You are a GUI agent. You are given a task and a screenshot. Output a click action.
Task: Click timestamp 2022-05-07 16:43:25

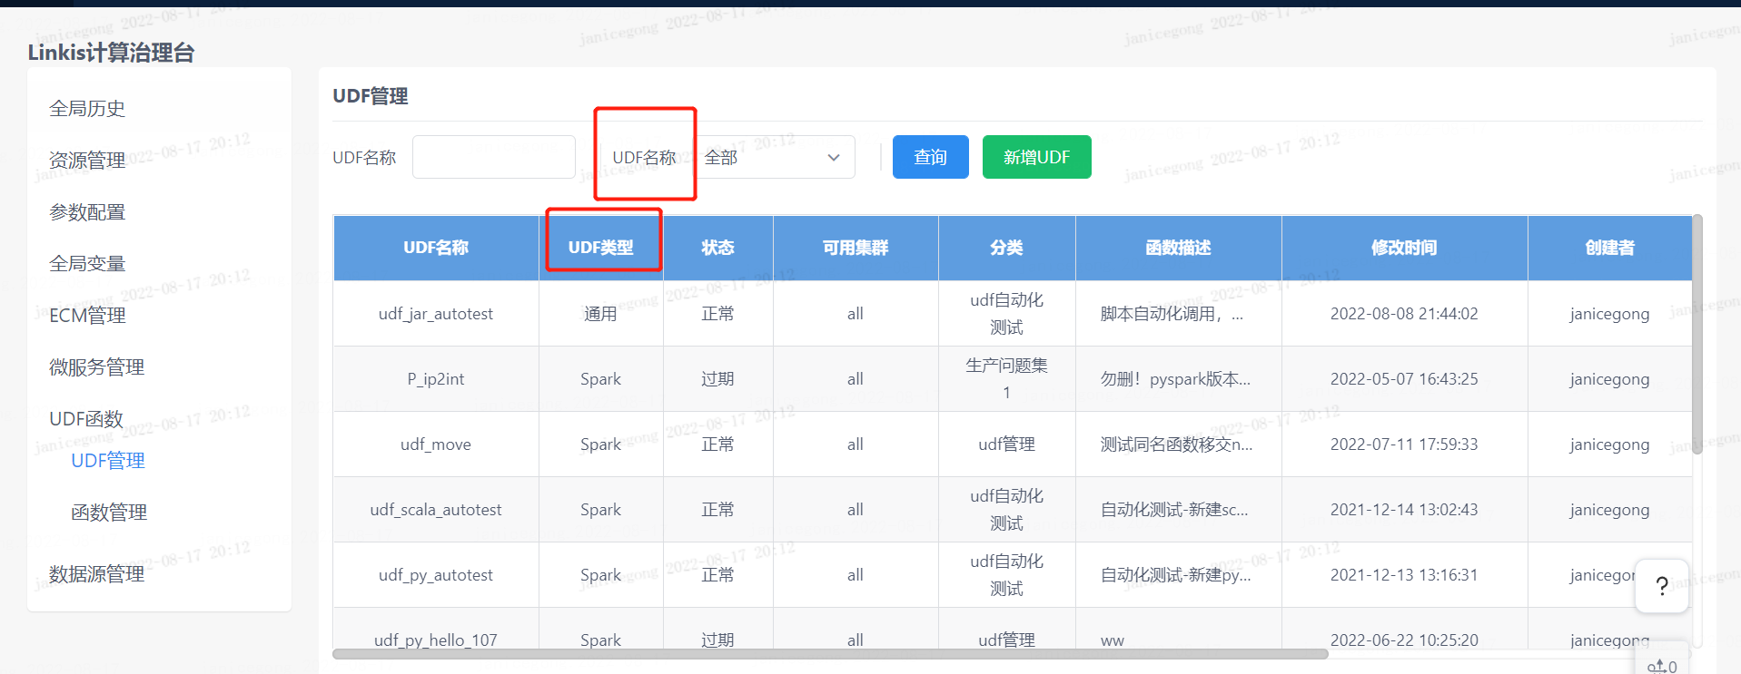click(1404, 379)
